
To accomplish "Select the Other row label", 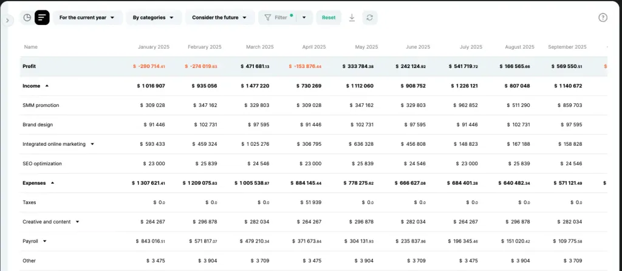I will coord(29,261).
